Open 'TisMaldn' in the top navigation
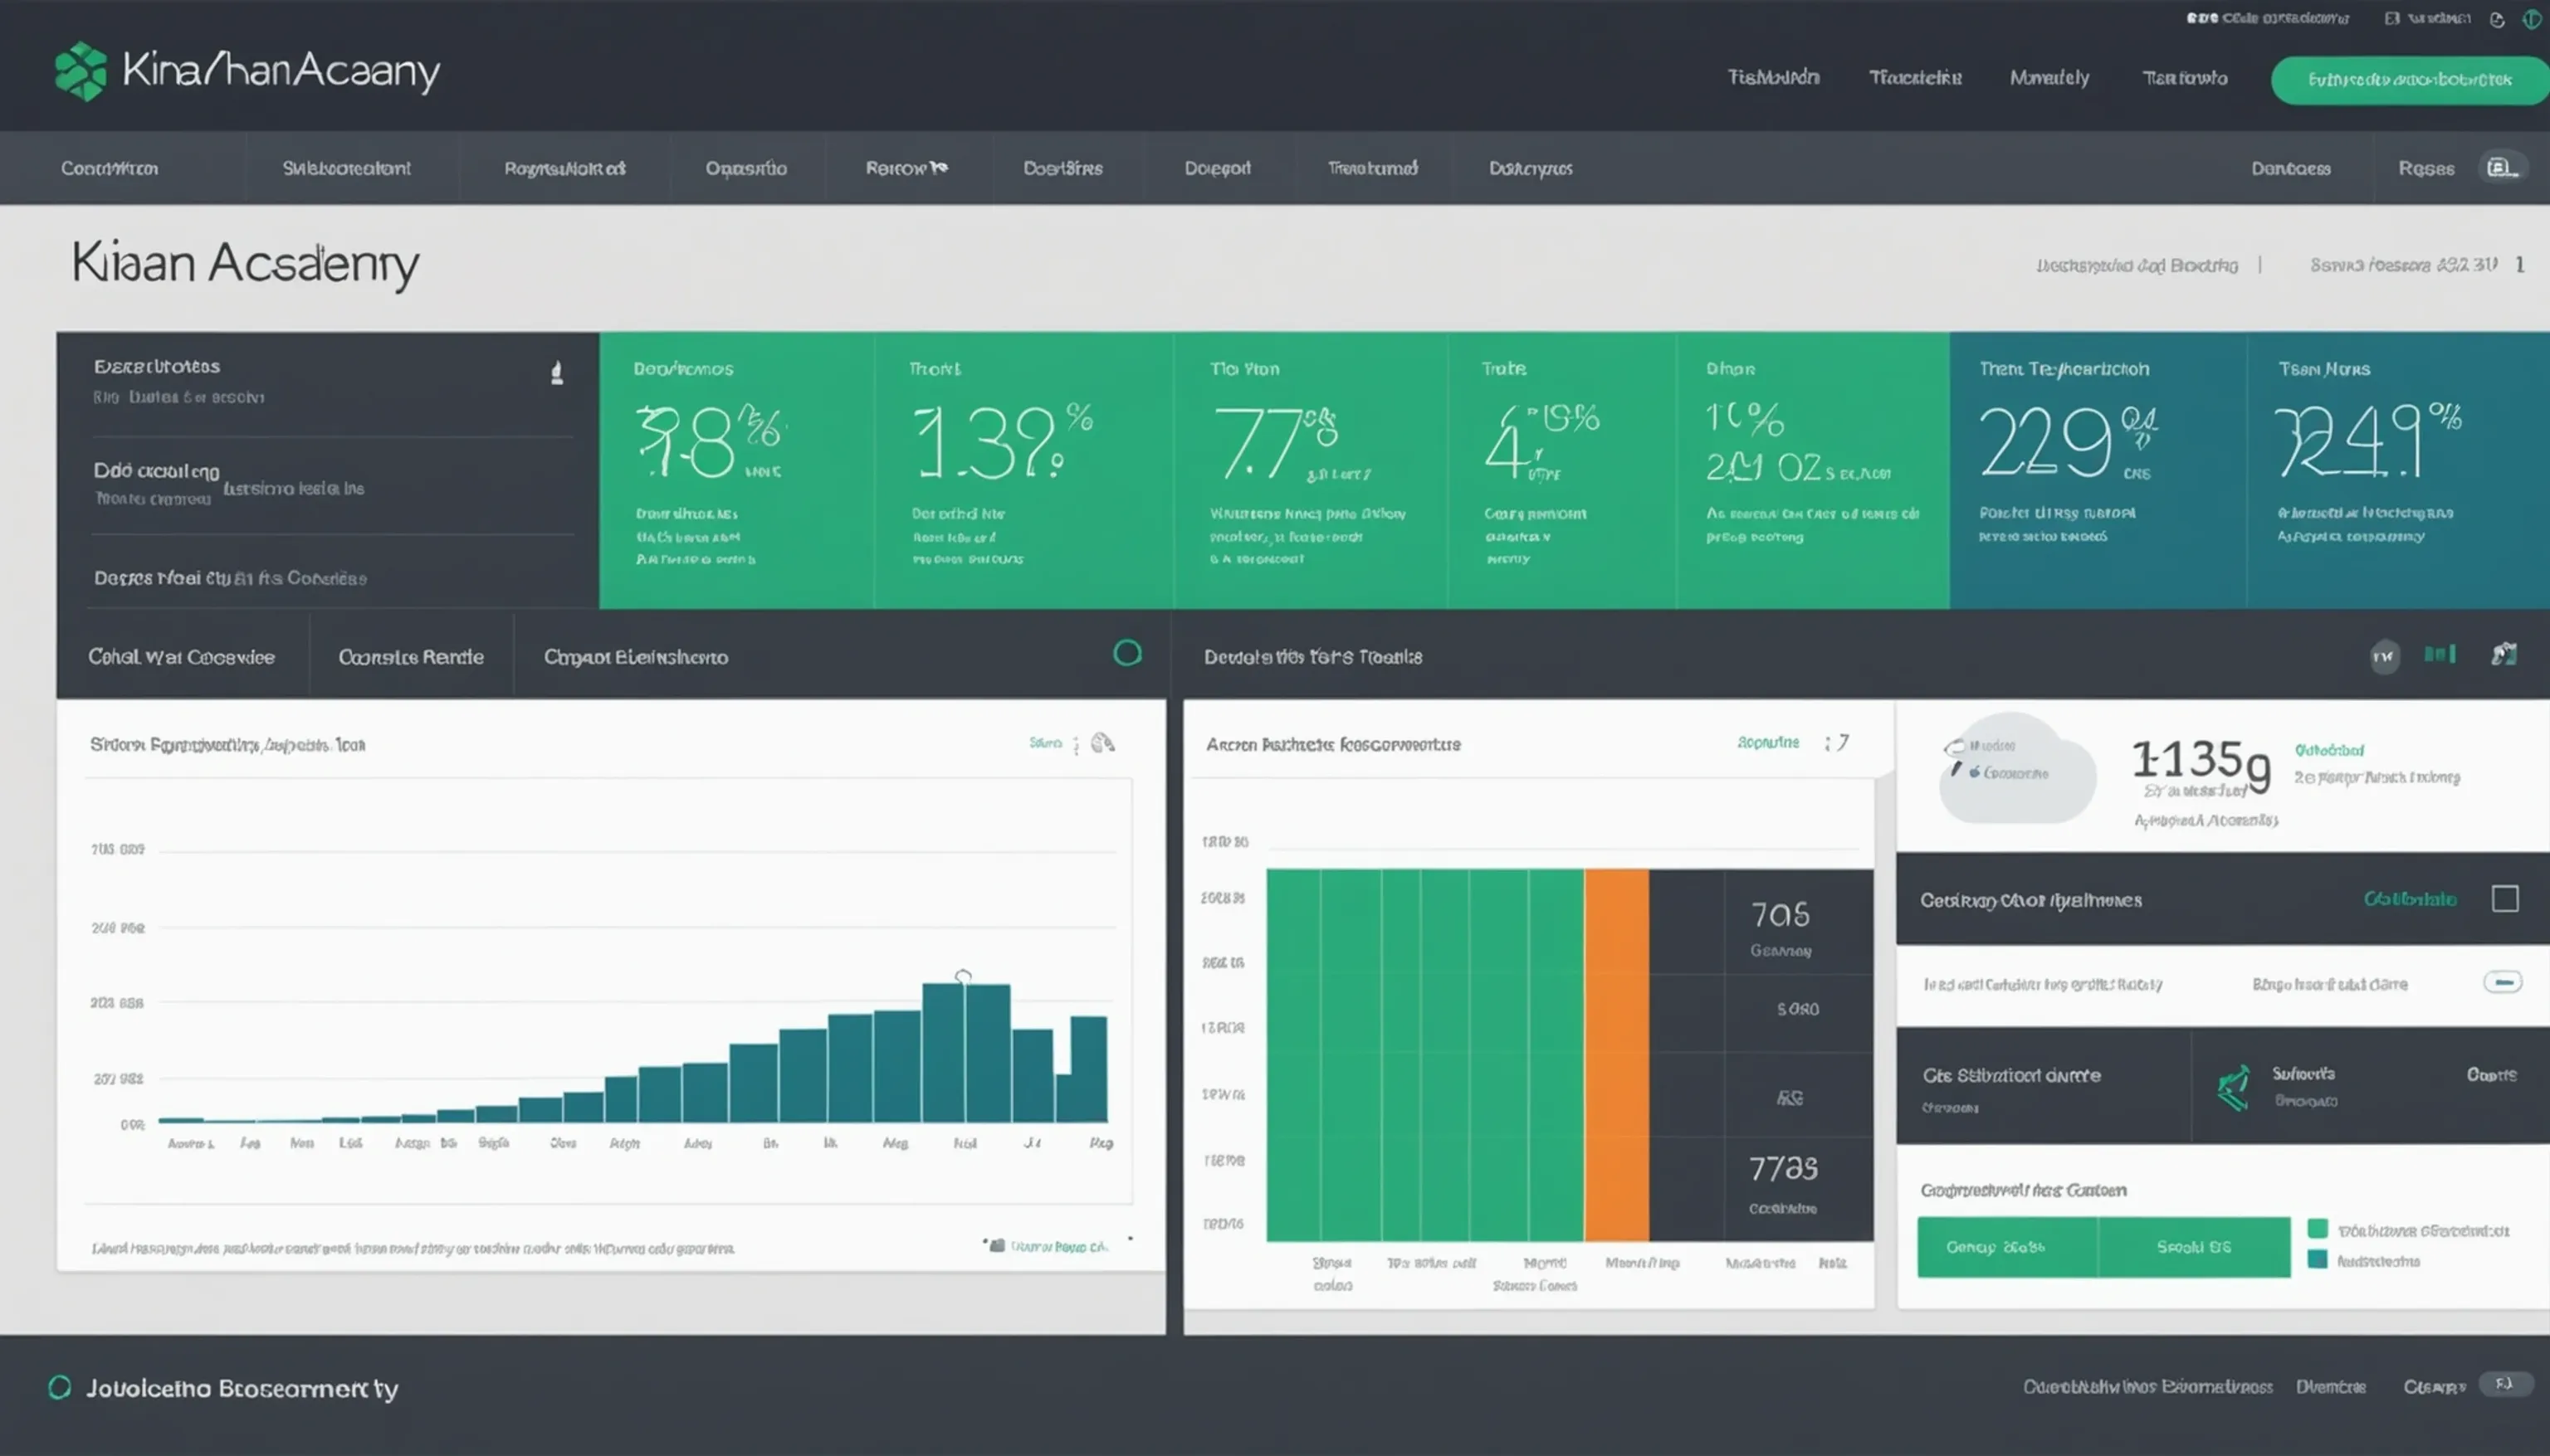The height and width of the screenshot is (1456, 2550). click(x=1773, y=77)
